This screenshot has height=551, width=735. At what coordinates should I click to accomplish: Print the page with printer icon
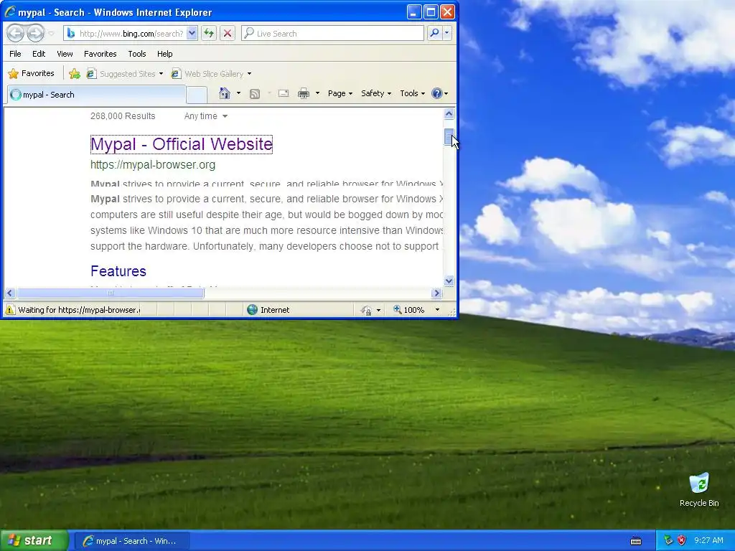pyautogui.click(x=304, y=93)
